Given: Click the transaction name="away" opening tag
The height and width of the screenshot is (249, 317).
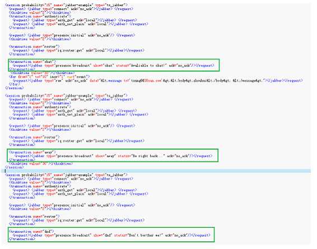Looking at the screenshot, I should [x=32, y=152].
